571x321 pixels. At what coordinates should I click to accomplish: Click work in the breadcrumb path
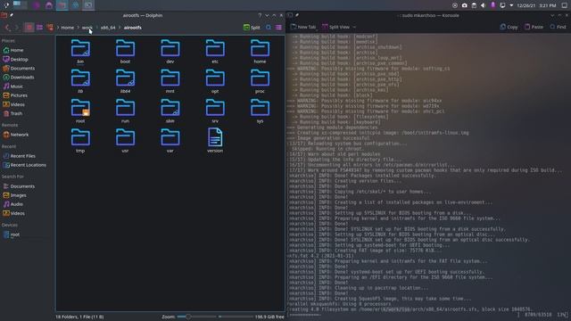pyautogui.click(x=87, y=28)
